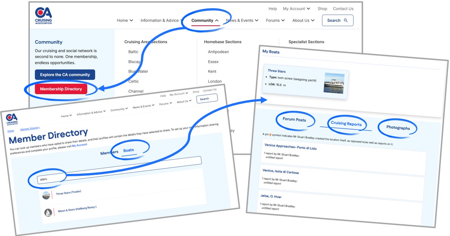Click Search button on Member Directory page
Image resolution: width=450 pixels, height=236 pixels.
pyautogui.click(x=207, y=99)
